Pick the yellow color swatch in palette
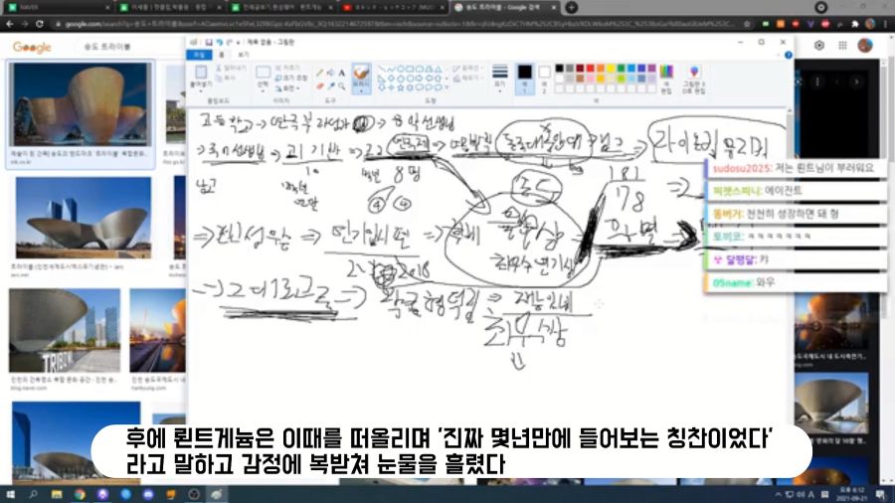Viewport: 895px width, 503px height. (611, 68)
